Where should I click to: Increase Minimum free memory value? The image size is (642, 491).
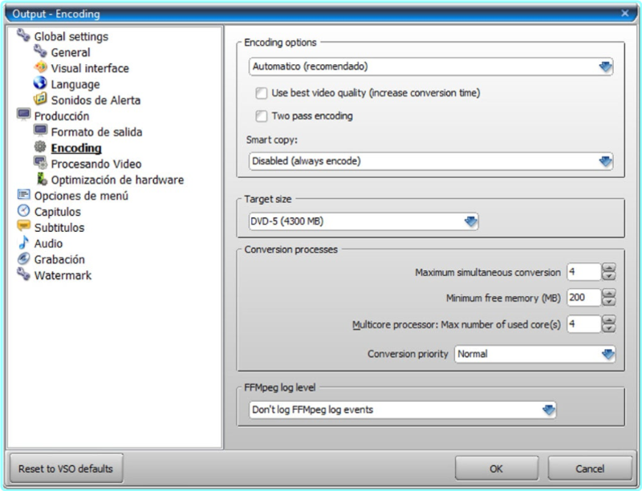coord(609,293)
